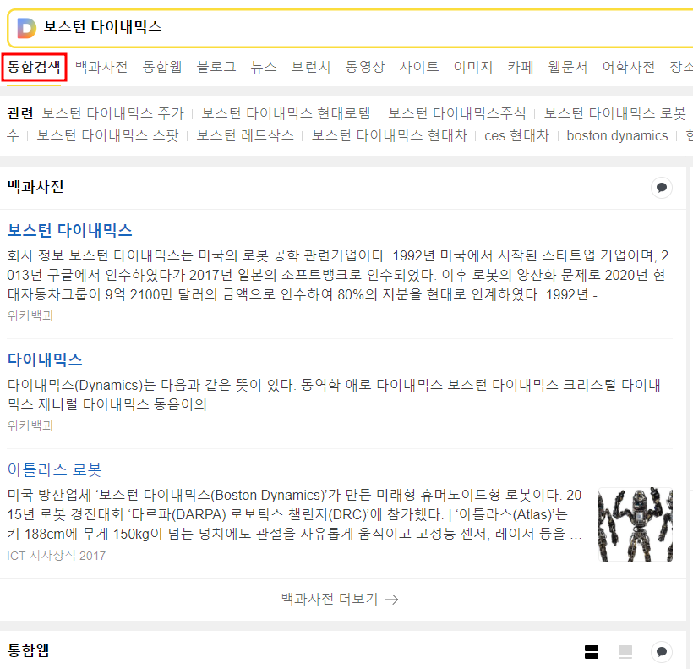Screen dimensions: 693x669
Task: Open the 사이트 tab
Action: coord(419,67)
